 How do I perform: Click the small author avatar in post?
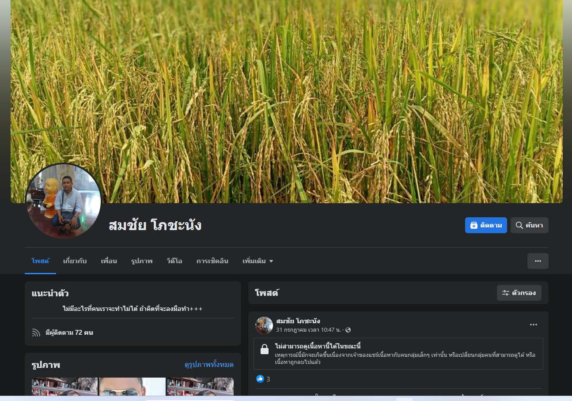click(264, 325)
